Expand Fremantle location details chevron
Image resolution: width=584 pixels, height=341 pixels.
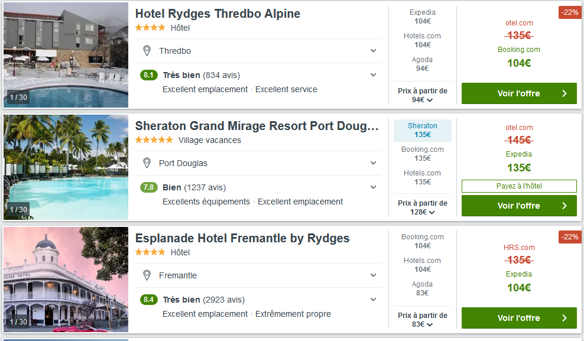click(x=374, y=275)
